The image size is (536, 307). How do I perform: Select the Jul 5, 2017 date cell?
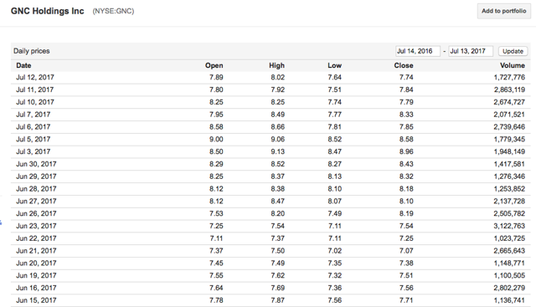33,139
